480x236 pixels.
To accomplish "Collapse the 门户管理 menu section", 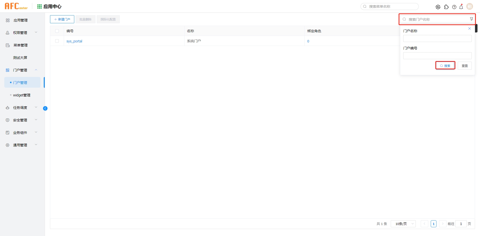I will [x=36, y=70].
